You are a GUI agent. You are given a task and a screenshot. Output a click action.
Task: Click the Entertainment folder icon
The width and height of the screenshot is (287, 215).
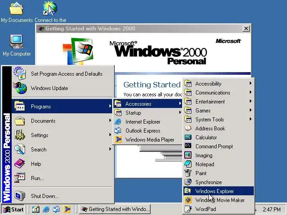[x=188, y=101]
